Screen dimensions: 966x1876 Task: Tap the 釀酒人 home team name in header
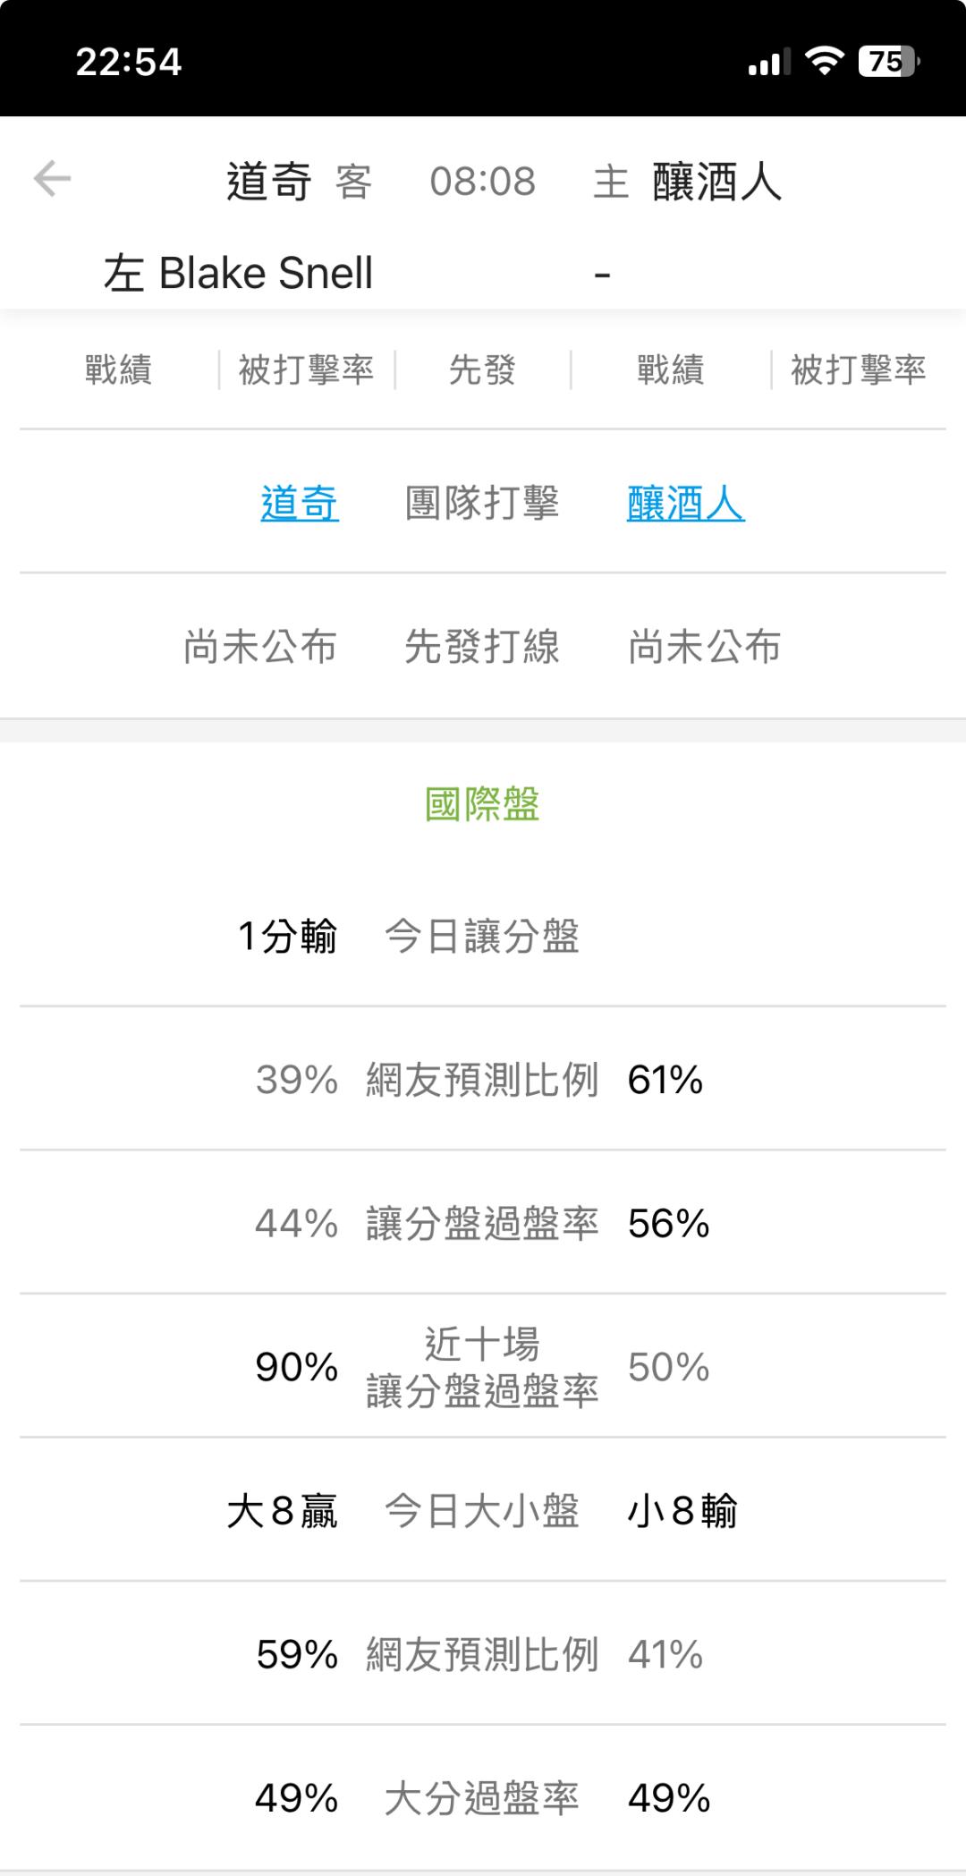coord(717,182)
